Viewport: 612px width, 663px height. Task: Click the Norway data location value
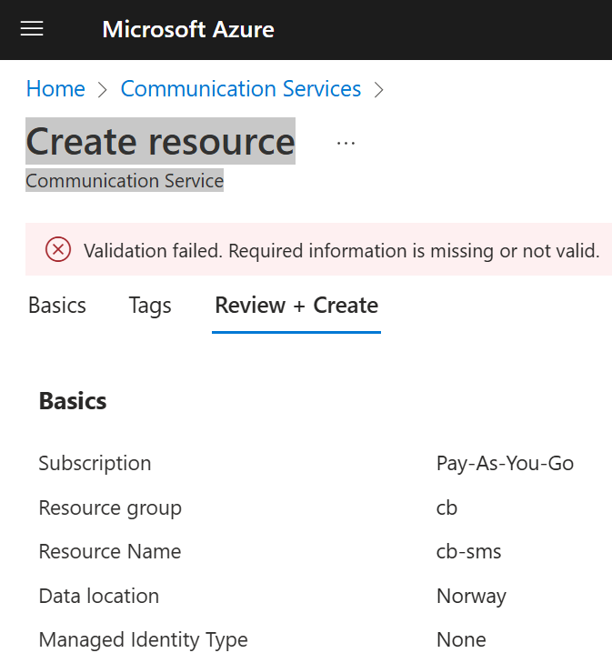click(x=471, y=596)
